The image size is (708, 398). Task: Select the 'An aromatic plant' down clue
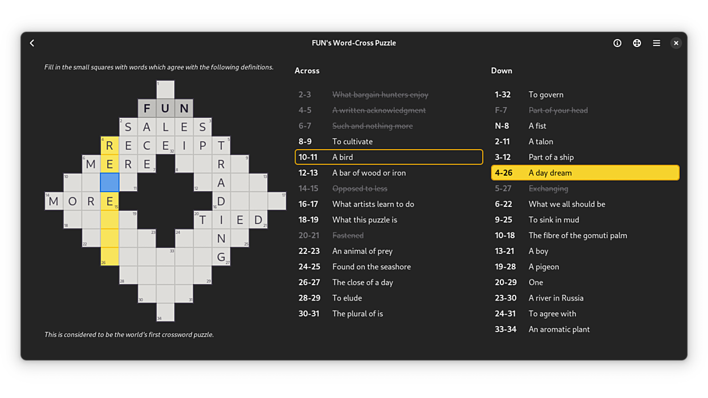coord(585,329)
